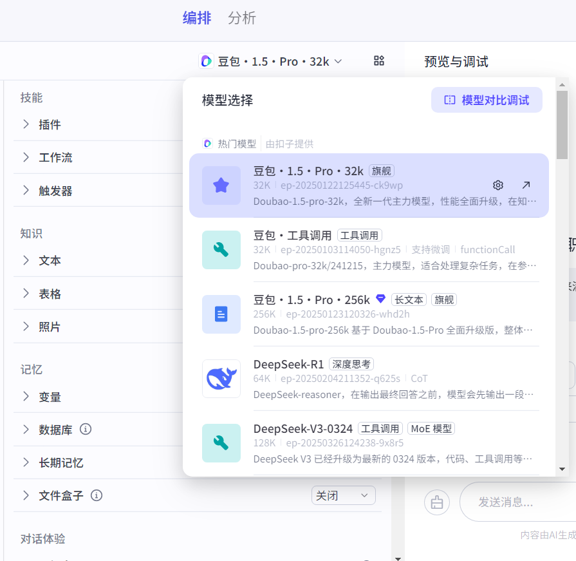This screenshot has height=561, width=576.
Task: Click the model list scroll-up arrow
Action: click(562, 84)
